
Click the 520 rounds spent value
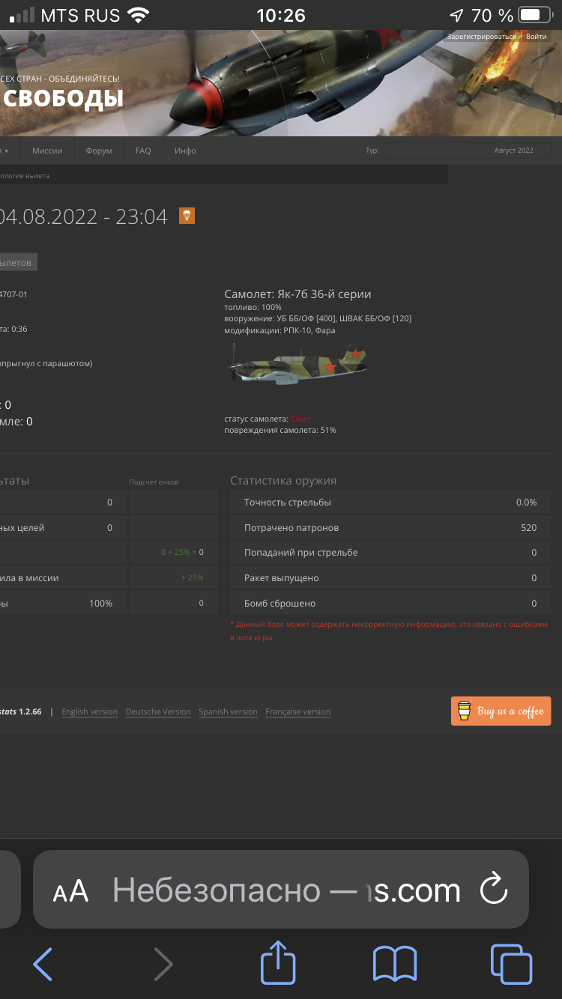pyautogui.click(x=529, y=527)
